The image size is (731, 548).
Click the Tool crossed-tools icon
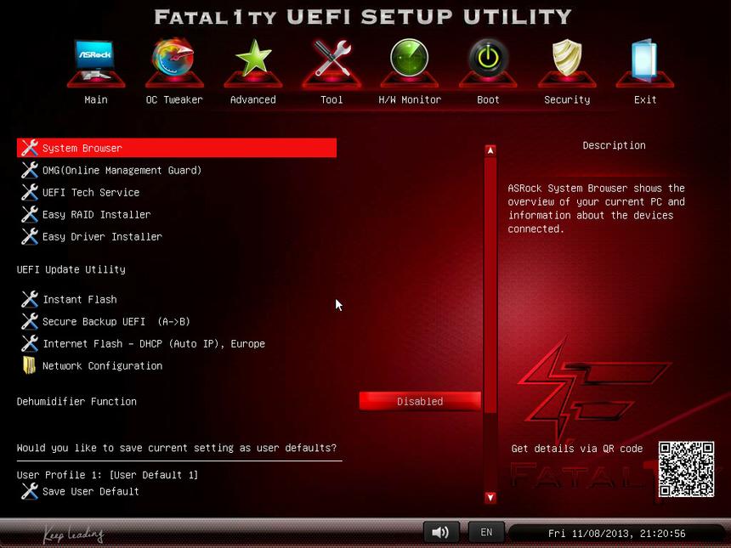pyautogui.click(x=331, y=61)
